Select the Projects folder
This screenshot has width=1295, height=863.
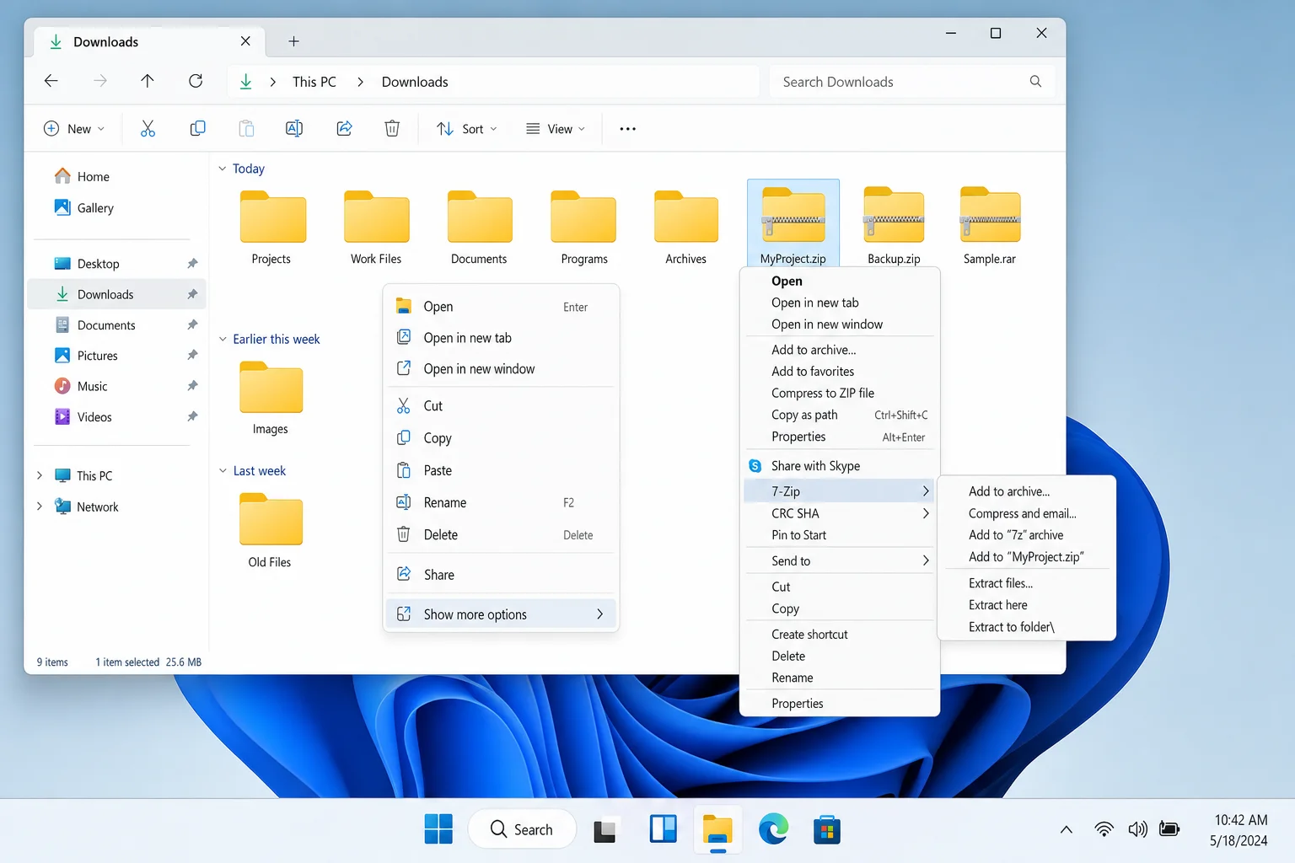(271, 228)
